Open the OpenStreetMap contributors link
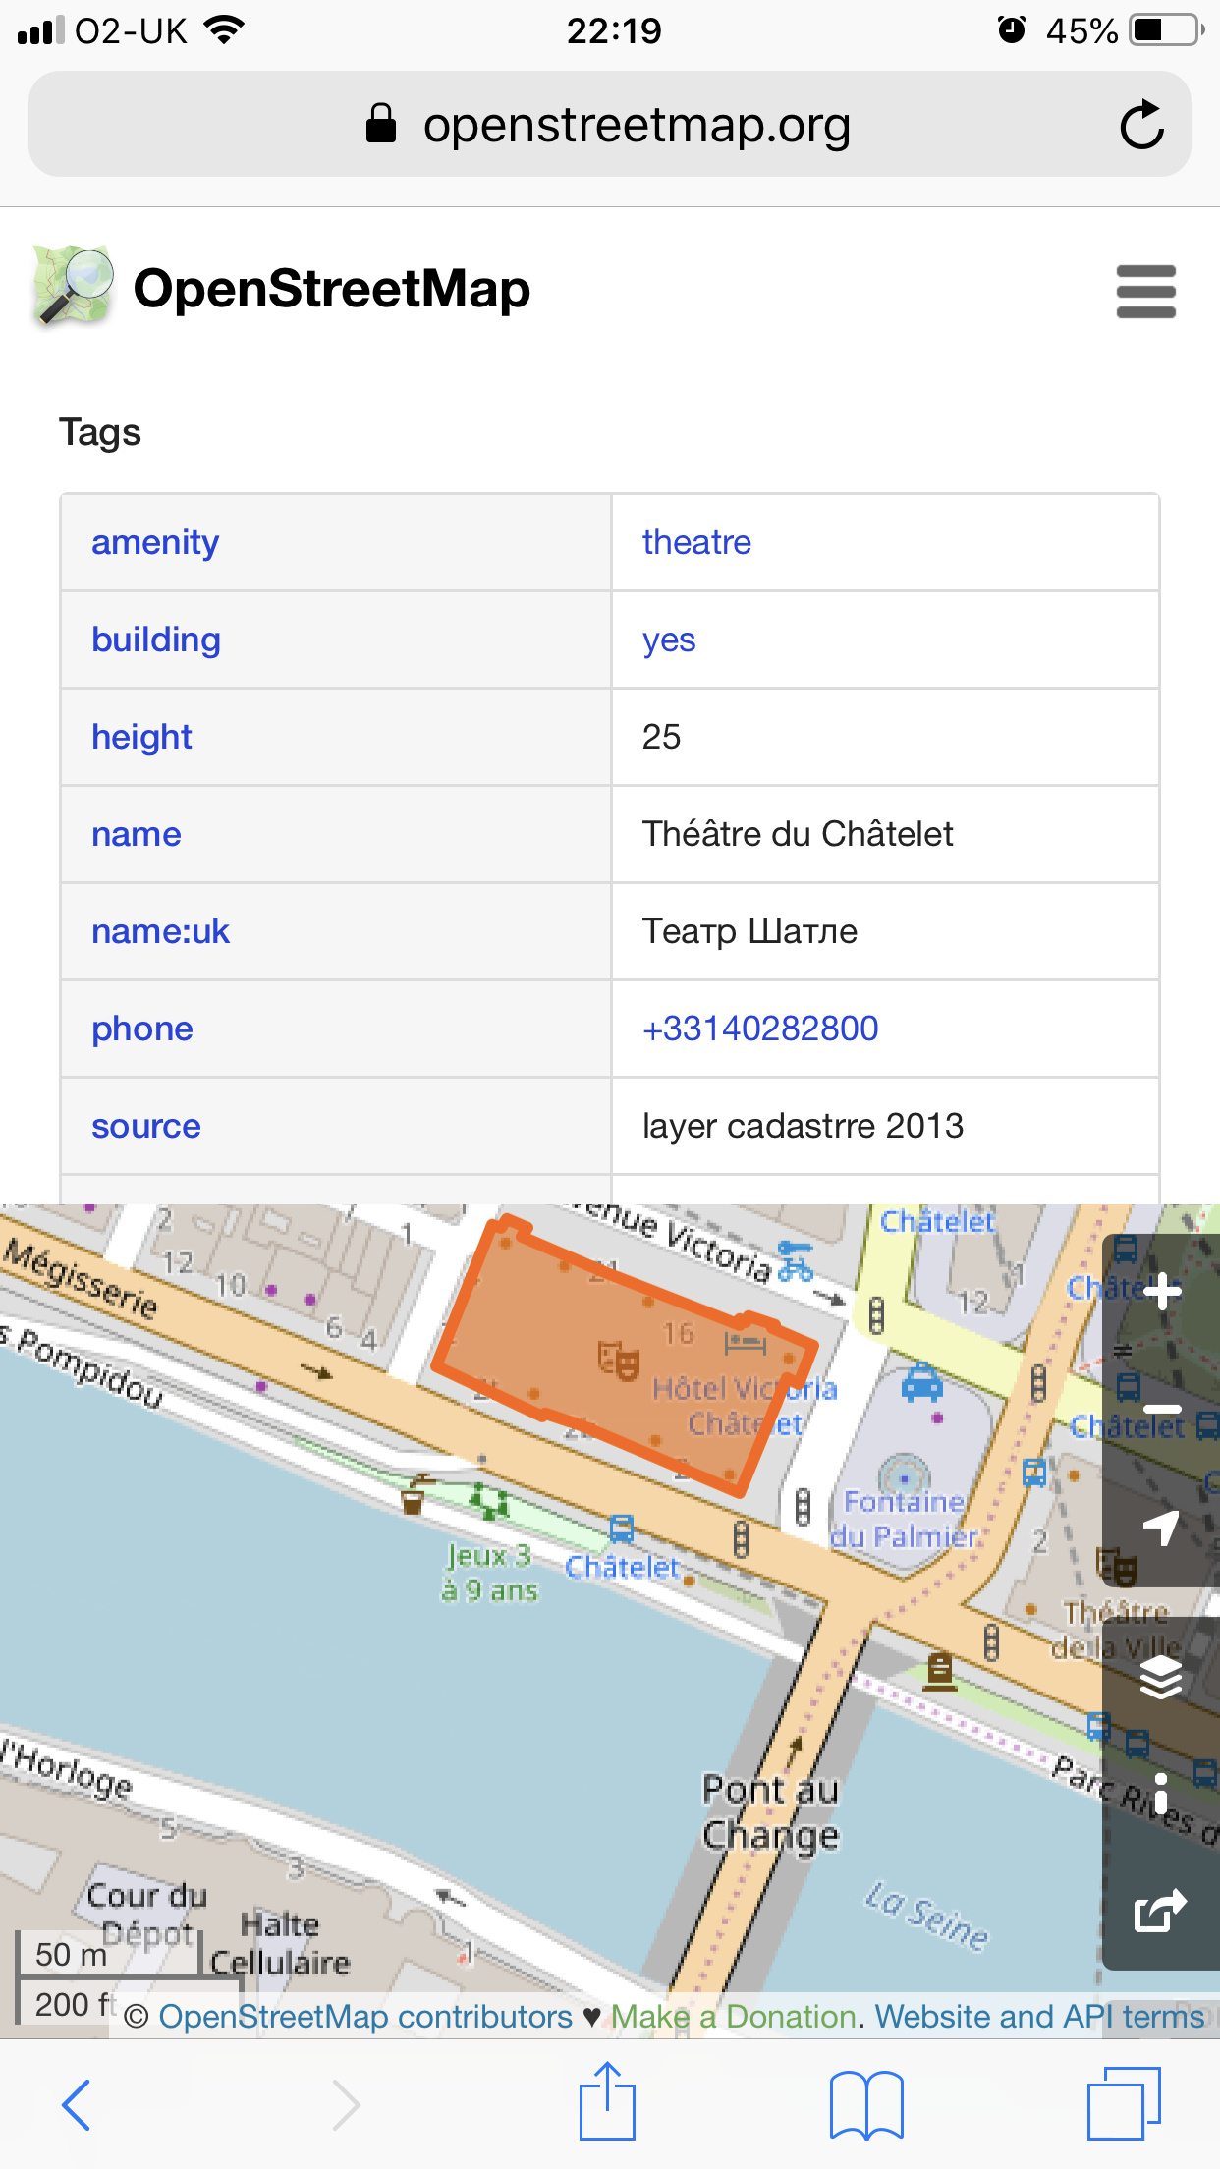This screenshot has width=1220, height=2169. tap(365, 2016)
